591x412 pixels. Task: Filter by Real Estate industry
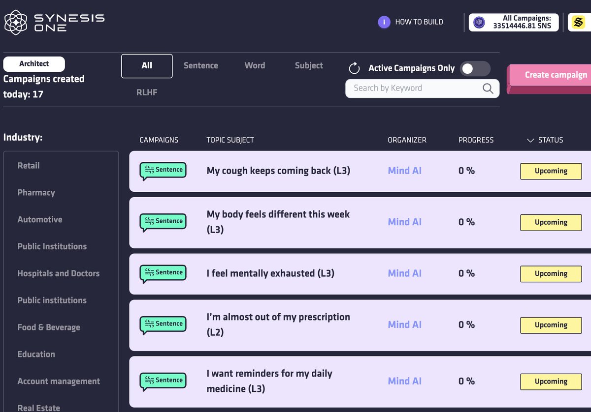point(38,408)
